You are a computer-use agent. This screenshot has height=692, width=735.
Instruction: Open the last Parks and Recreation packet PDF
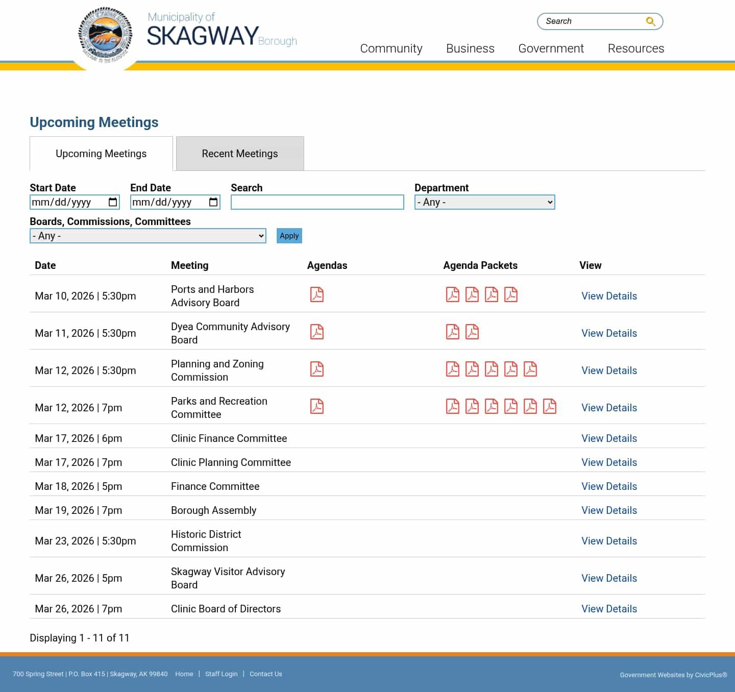[x=550, y=407]
